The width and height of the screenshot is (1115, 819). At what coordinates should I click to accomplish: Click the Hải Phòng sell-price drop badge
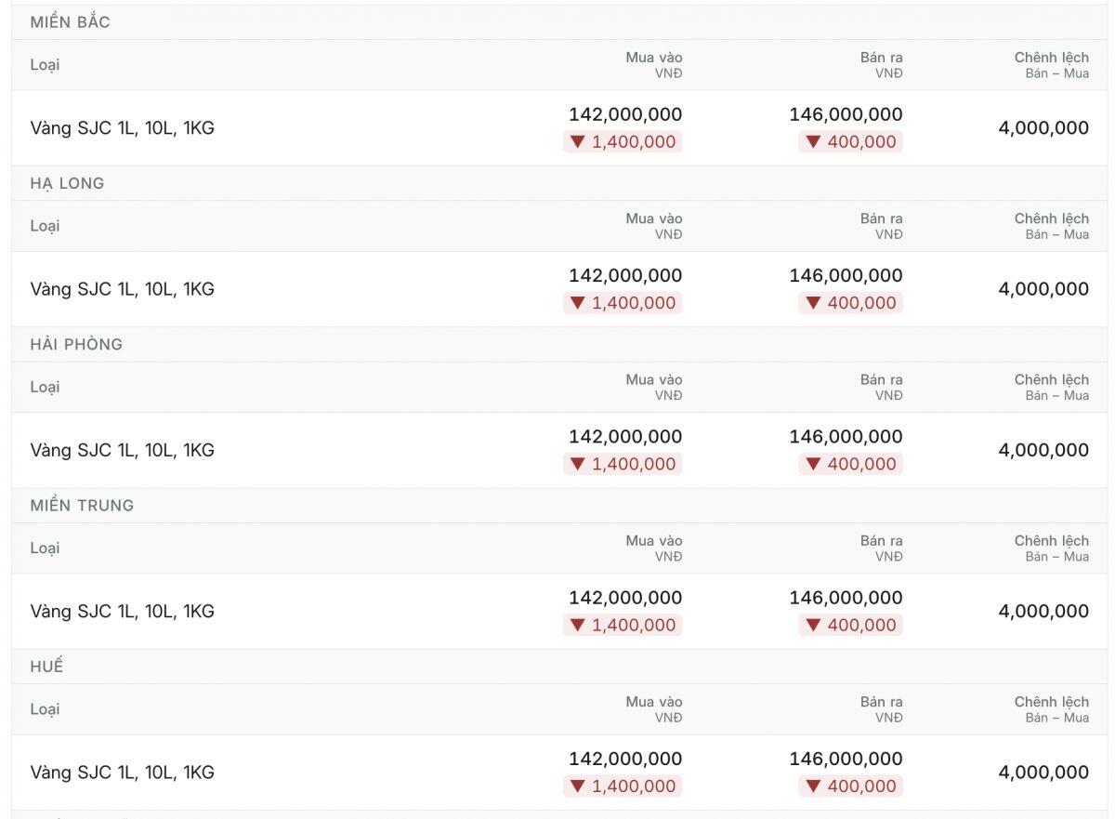click(850, 463)
